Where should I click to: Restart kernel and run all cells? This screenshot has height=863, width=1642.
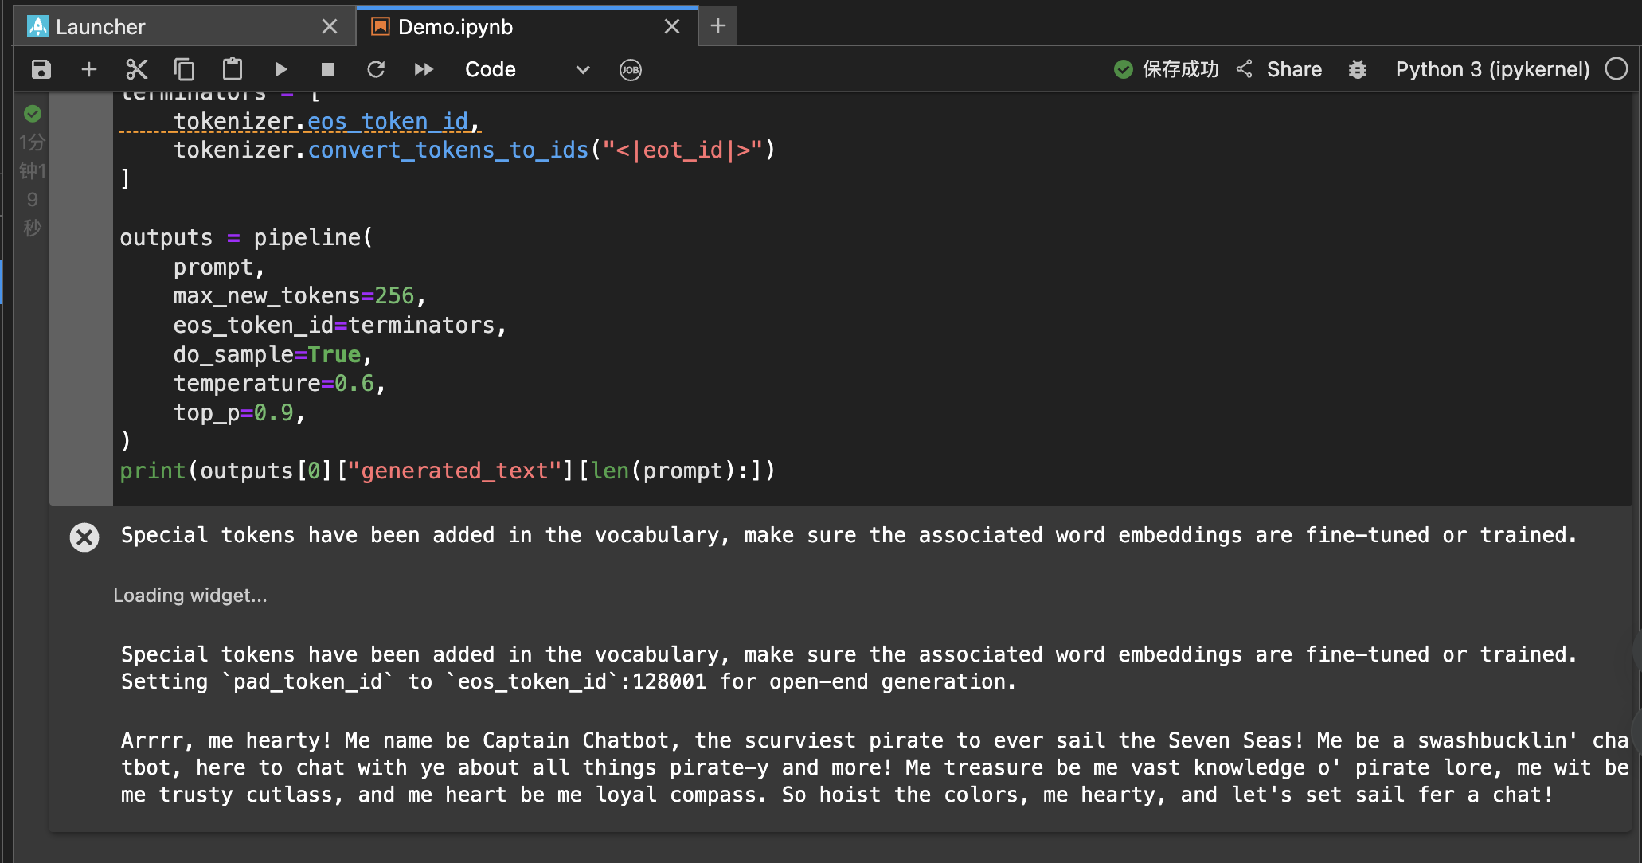click(x=424, y=69)
